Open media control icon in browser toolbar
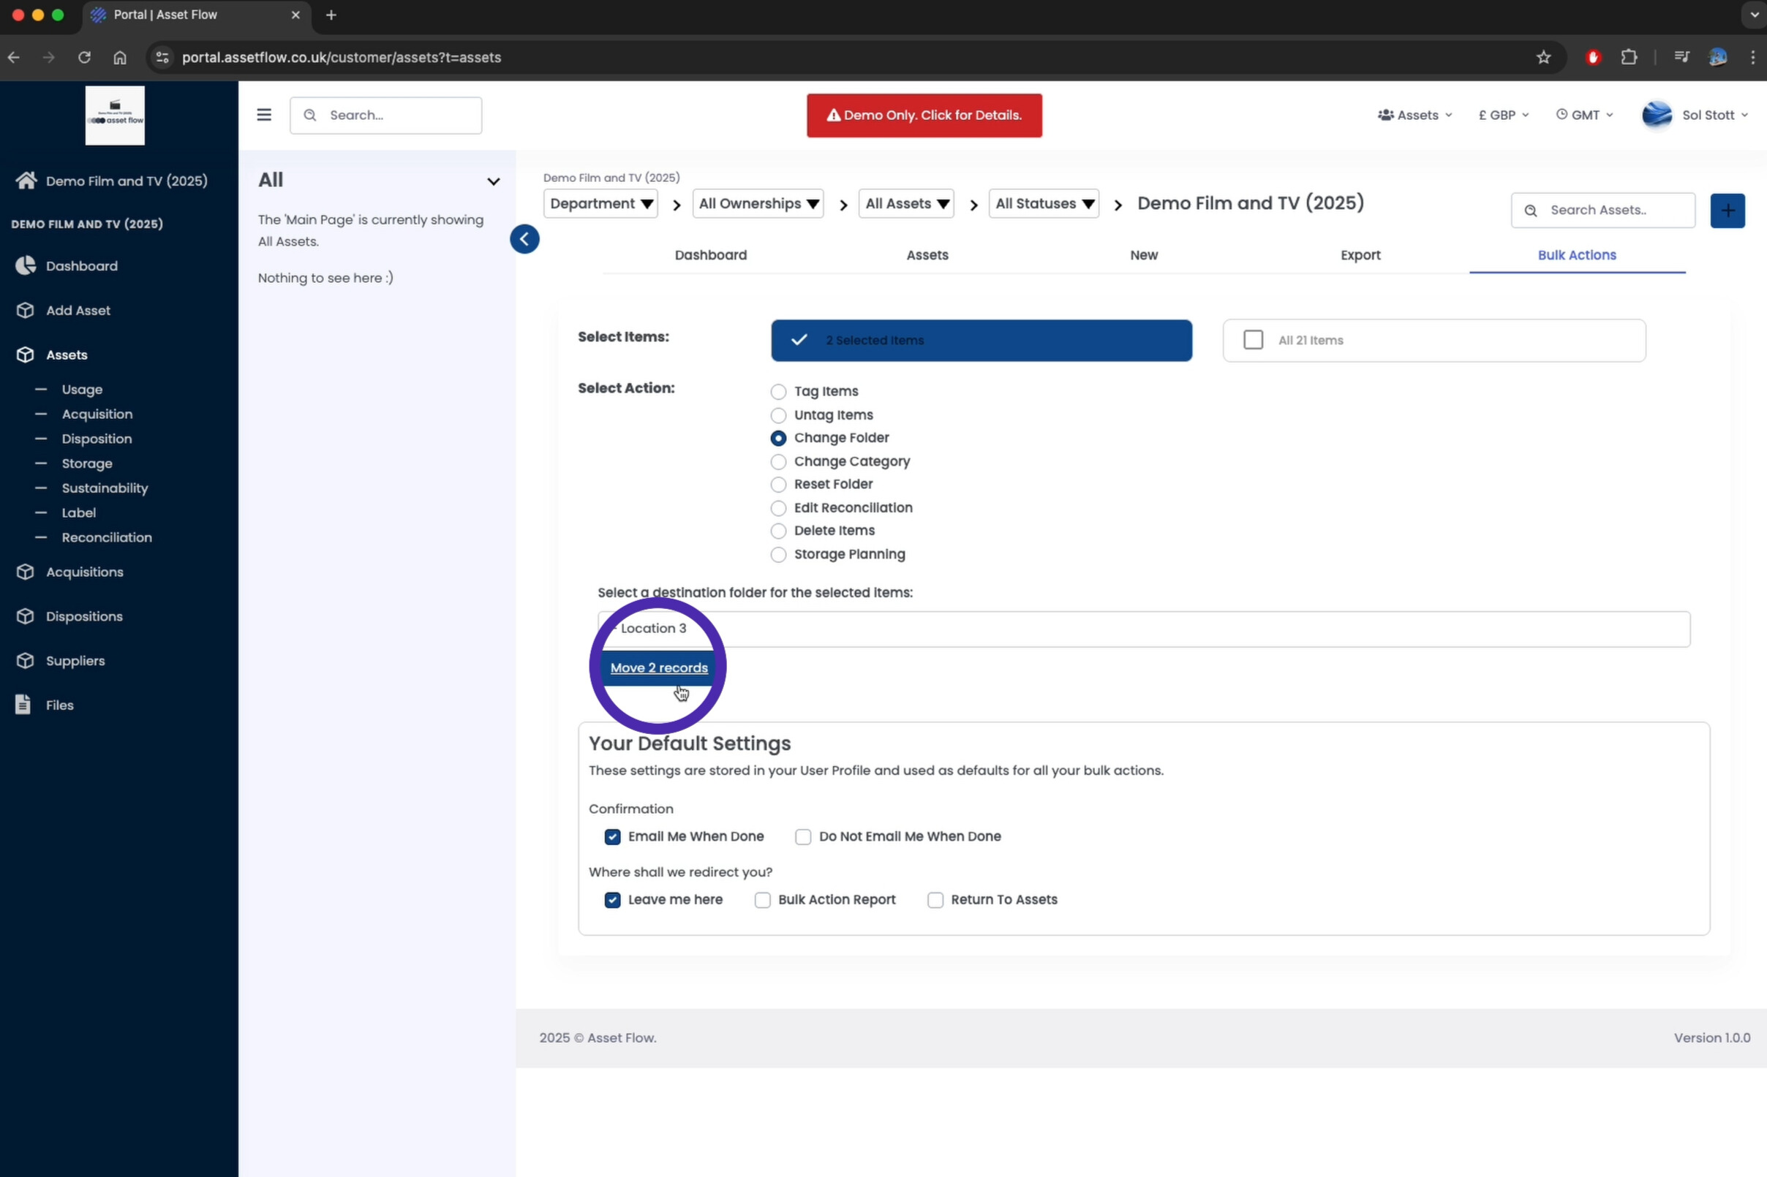 [x=1681, y=57]
